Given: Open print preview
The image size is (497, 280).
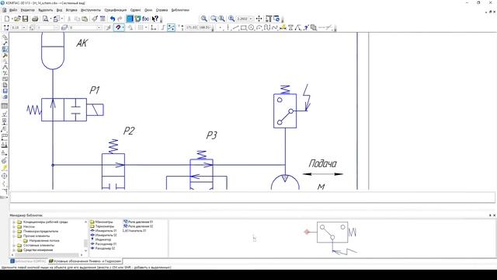Looking at the screenshot, I should [x=45, y=19].
